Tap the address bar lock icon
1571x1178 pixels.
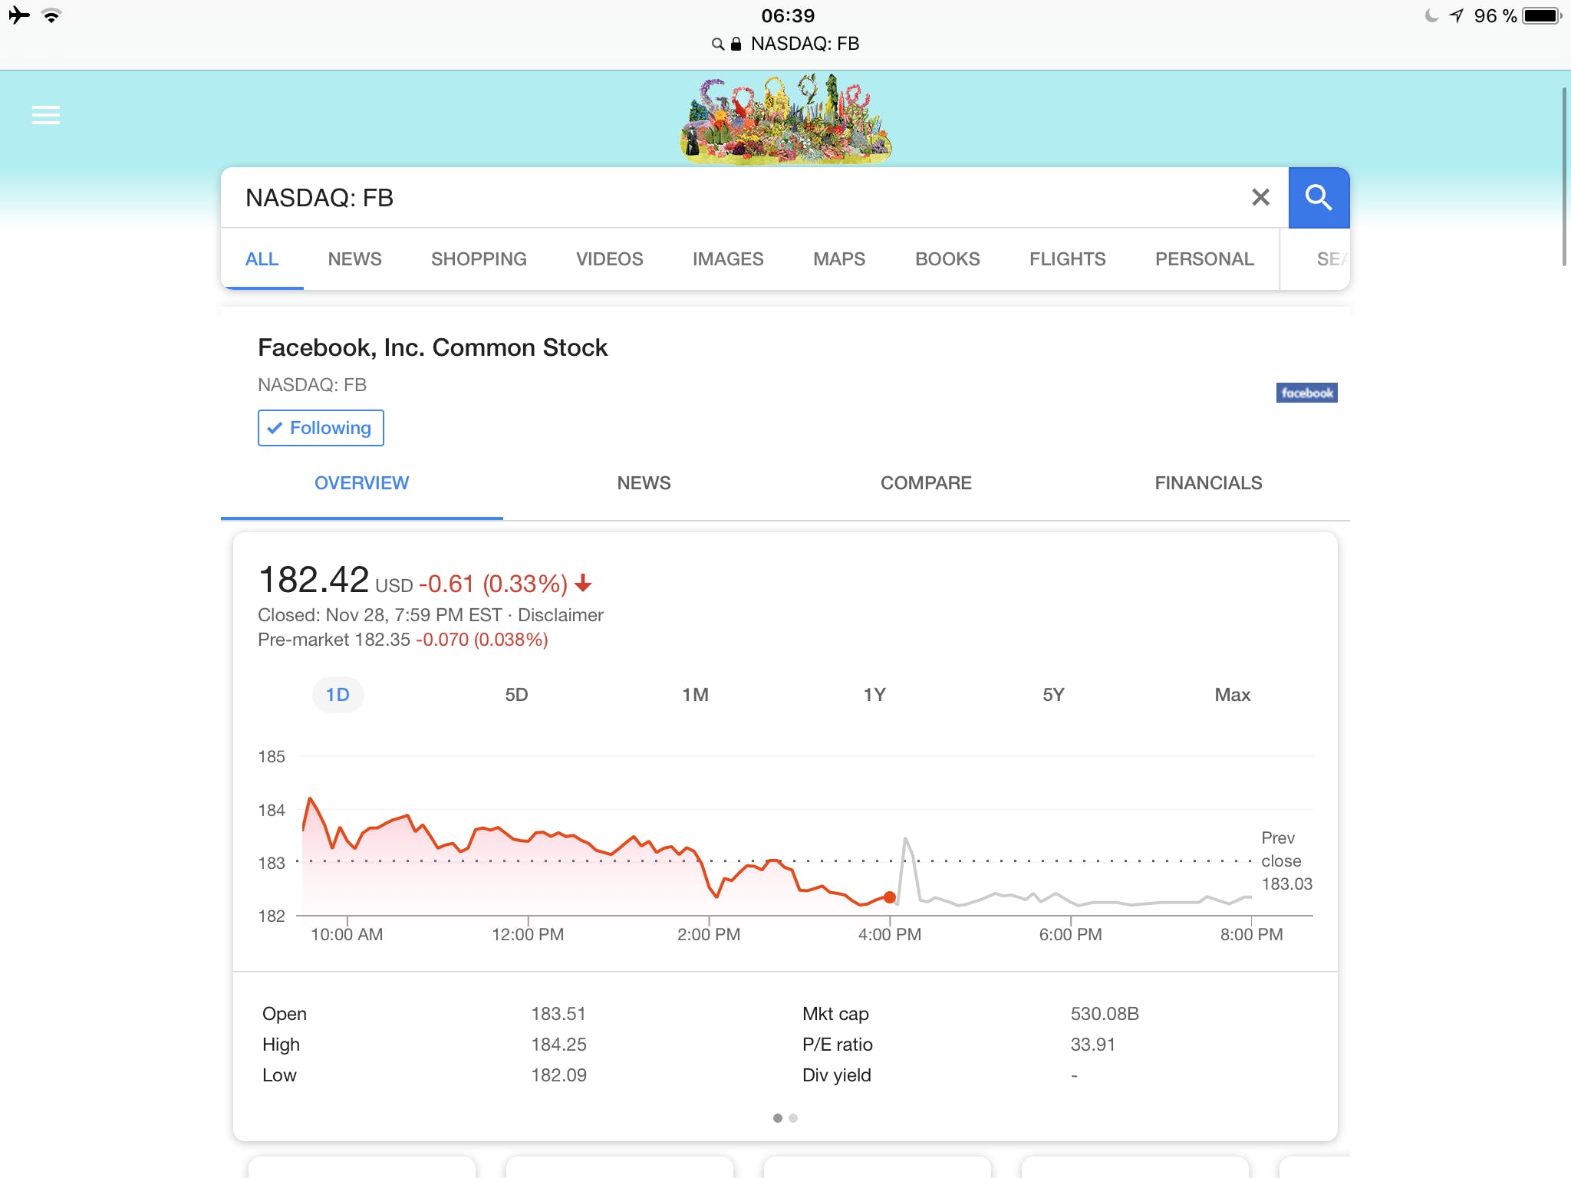click(x=736, y=44)
